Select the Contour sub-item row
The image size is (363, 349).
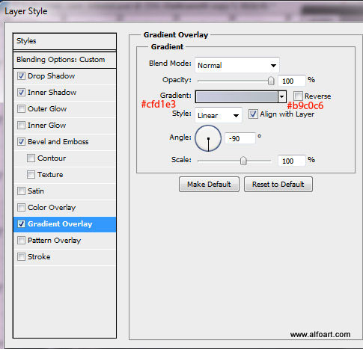tap(64, 158)
